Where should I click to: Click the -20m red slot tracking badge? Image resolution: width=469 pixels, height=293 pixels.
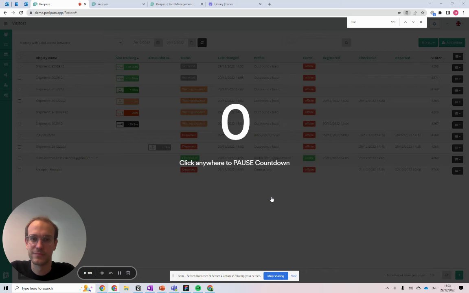pyautogui.click(x=127, y=113)
